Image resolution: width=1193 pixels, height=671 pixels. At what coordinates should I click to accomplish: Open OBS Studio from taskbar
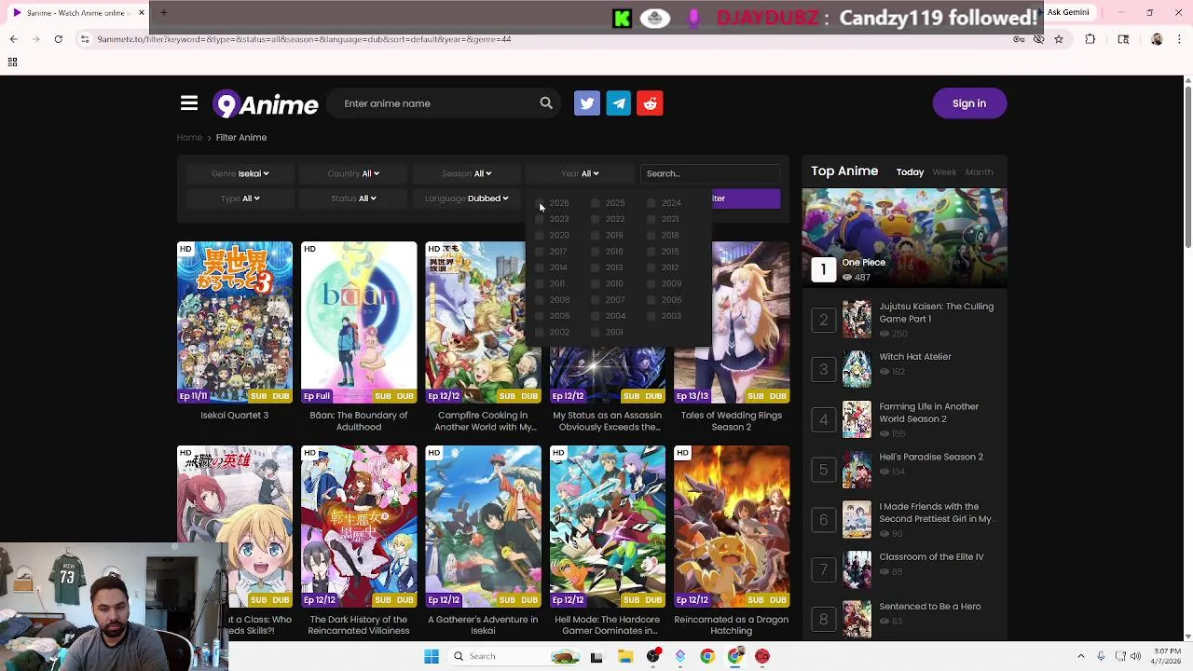653,656
